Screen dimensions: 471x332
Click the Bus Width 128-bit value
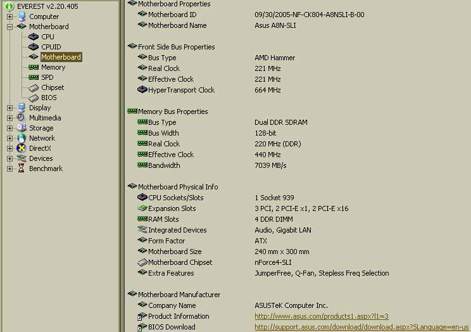[265, 133]
